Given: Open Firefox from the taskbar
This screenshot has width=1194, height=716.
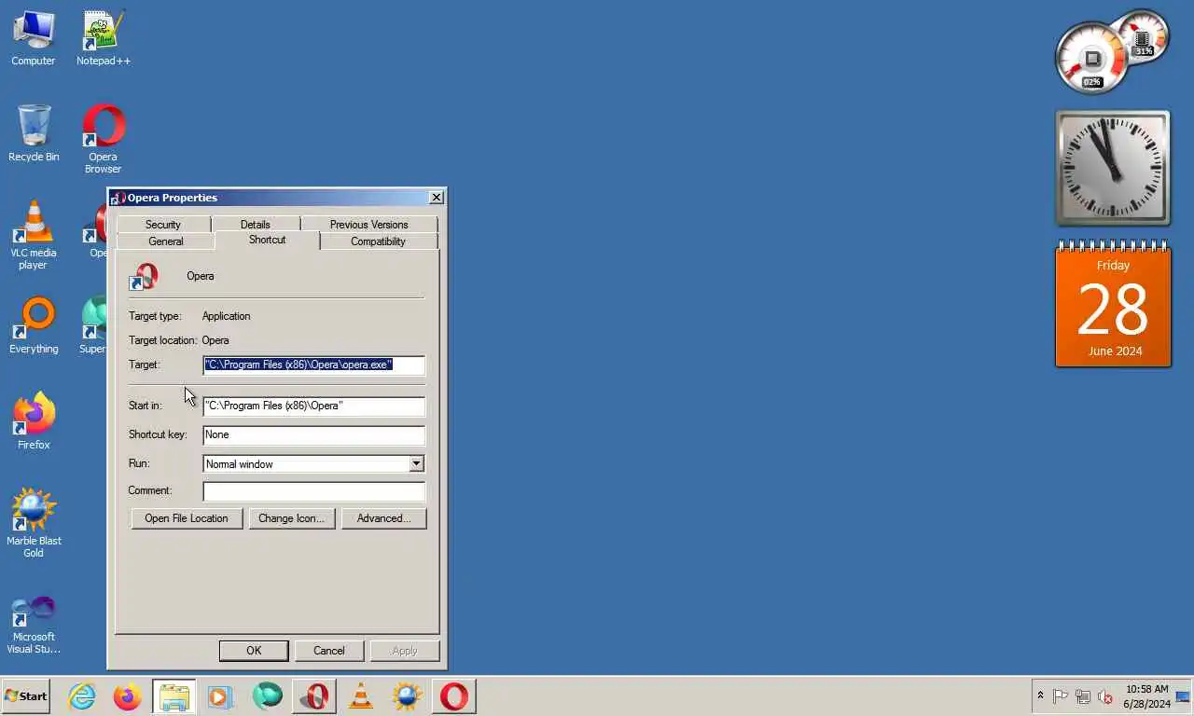Looking at the screenshot, I should (128, 696).
